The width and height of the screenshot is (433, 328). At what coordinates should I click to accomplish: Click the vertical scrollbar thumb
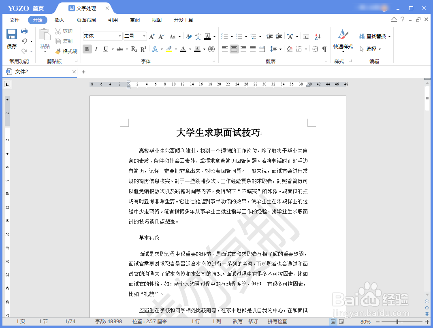click(x=427, y=98)
